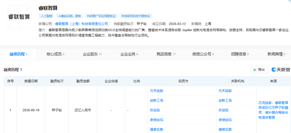Viewport: 291px width, 133px height.
Task: Click the AI基础设施、服务 tag
Action: coord(70,16)
